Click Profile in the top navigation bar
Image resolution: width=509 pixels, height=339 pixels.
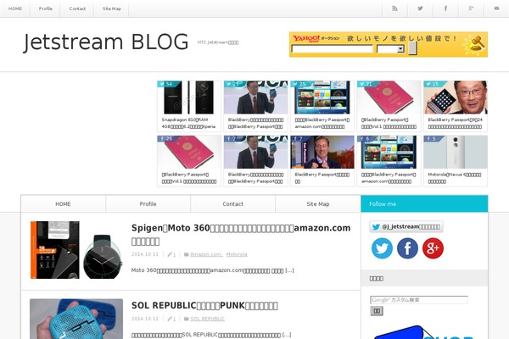46,8
